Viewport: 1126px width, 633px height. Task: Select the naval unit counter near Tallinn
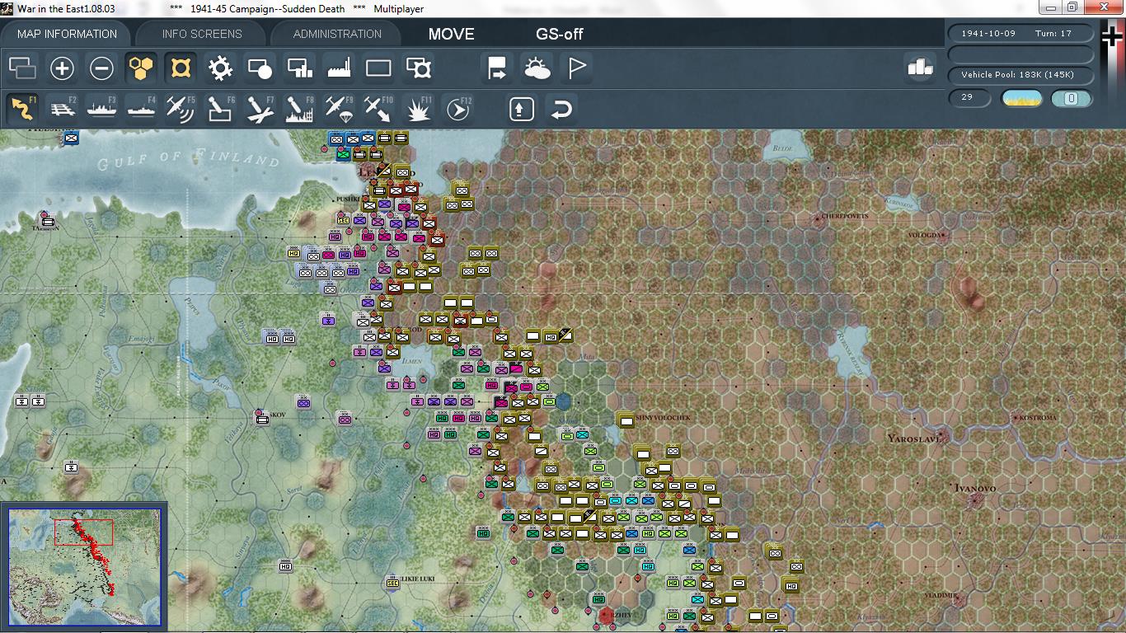[x=48, y=221]
